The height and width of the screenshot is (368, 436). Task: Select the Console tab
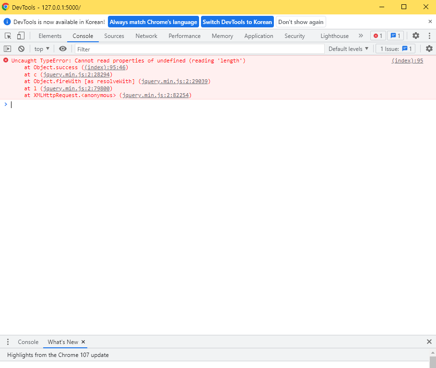(83, 36)
